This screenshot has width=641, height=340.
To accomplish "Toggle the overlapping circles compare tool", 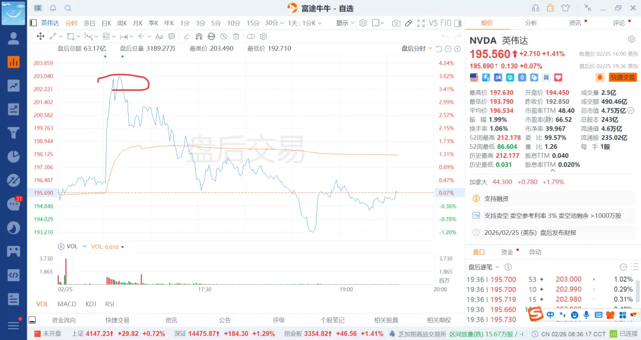I will [251, 36].
